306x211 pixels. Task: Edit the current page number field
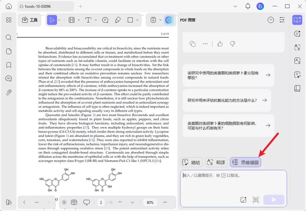tap(101, 202)
